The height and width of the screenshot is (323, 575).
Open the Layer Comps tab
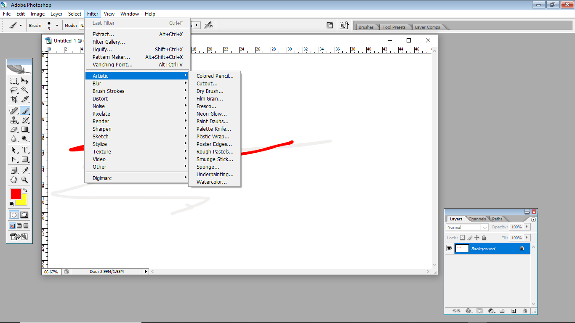point(427,27)
